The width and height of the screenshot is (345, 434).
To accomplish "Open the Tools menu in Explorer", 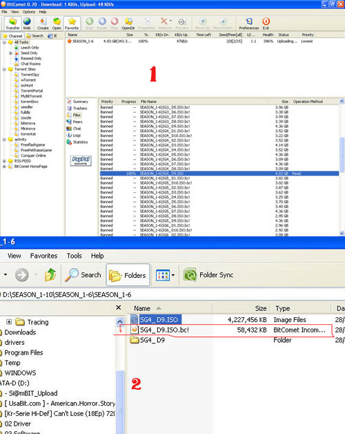I will pyautogui.click(x=74, y=256).
